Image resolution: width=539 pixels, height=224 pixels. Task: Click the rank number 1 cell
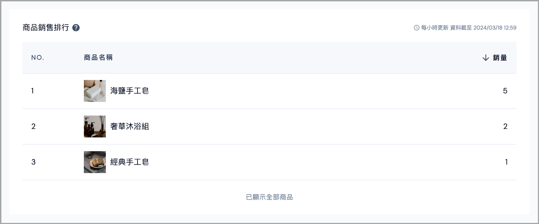(x=32, y=91)
